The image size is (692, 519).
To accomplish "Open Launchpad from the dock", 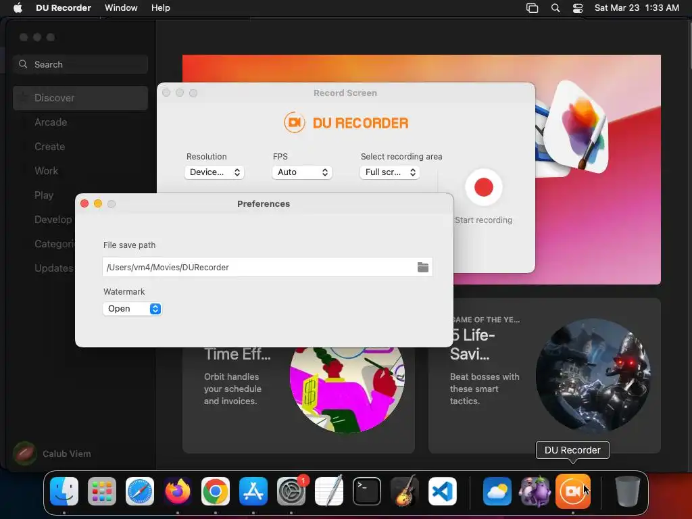I will (102, 491).
